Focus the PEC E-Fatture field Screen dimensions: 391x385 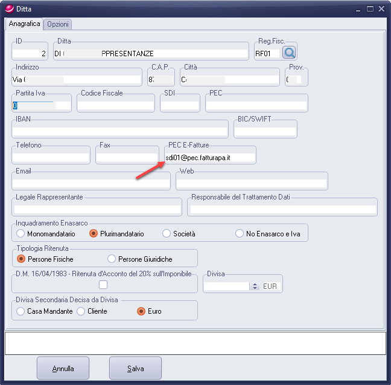coord(209,157)
